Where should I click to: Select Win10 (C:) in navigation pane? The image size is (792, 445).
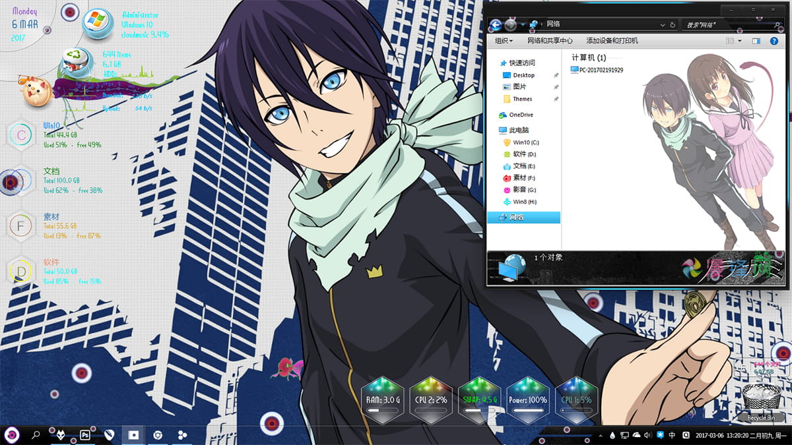pyautogui.click(x=526, y=142)
